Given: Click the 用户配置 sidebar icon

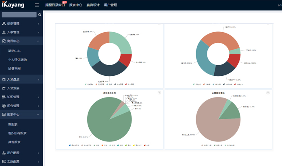Looking at the screenshot, I should pyautogui.click(x=4, y=153).
